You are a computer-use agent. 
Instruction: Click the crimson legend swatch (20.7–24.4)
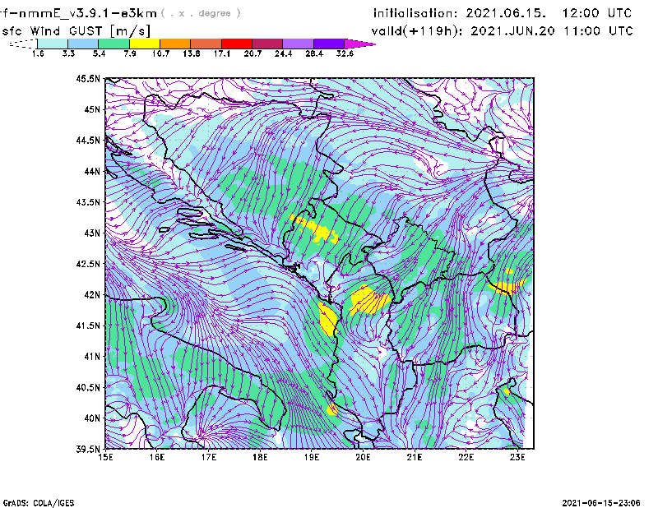[x=267, y=44]
